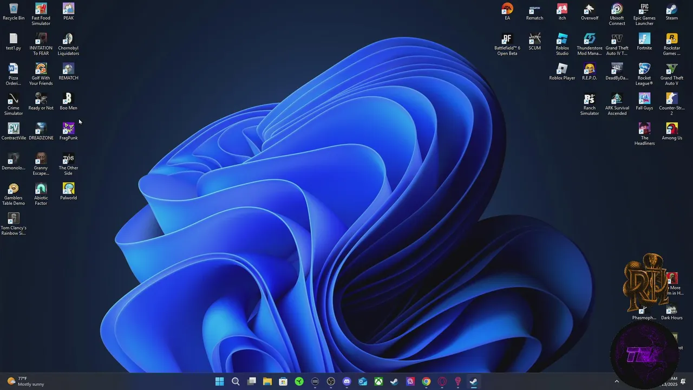
Task: Select the itch desktop shortcut
Action: click(563, 12)
